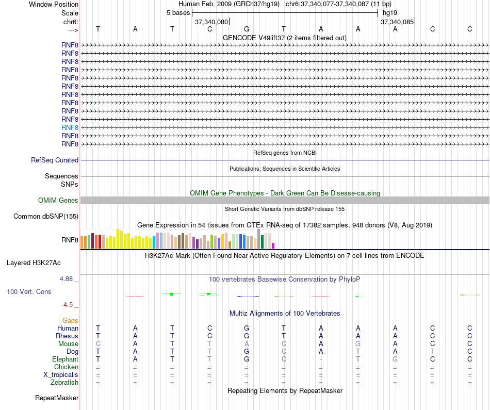Click the G base in the Dog alignment row
Screen dimensions: 490x410
tap(247, 352)
